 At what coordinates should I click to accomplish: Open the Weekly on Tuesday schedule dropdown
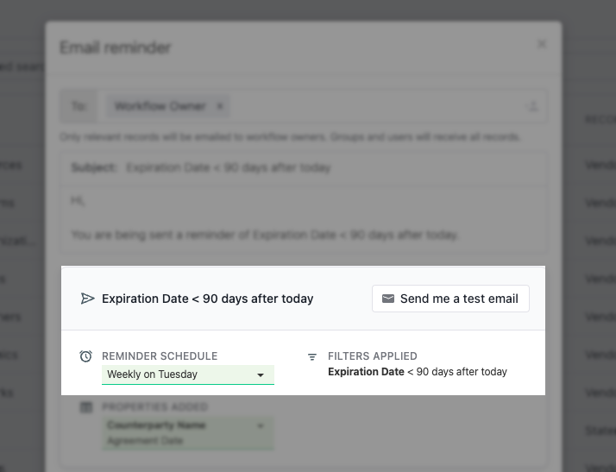click(x=188, y=374)
